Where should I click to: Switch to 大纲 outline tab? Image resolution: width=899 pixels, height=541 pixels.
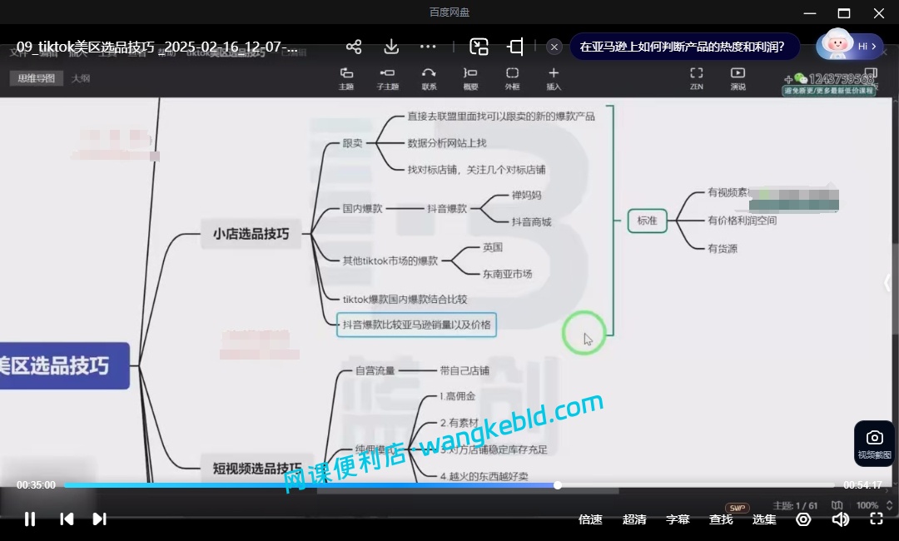pos(81,78)
